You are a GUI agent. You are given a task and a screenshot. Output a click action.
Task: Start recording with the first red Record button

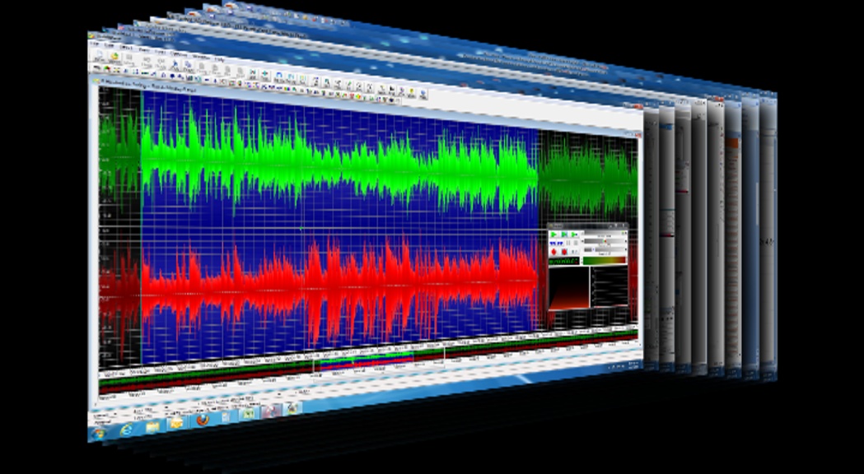pos(553,252)
